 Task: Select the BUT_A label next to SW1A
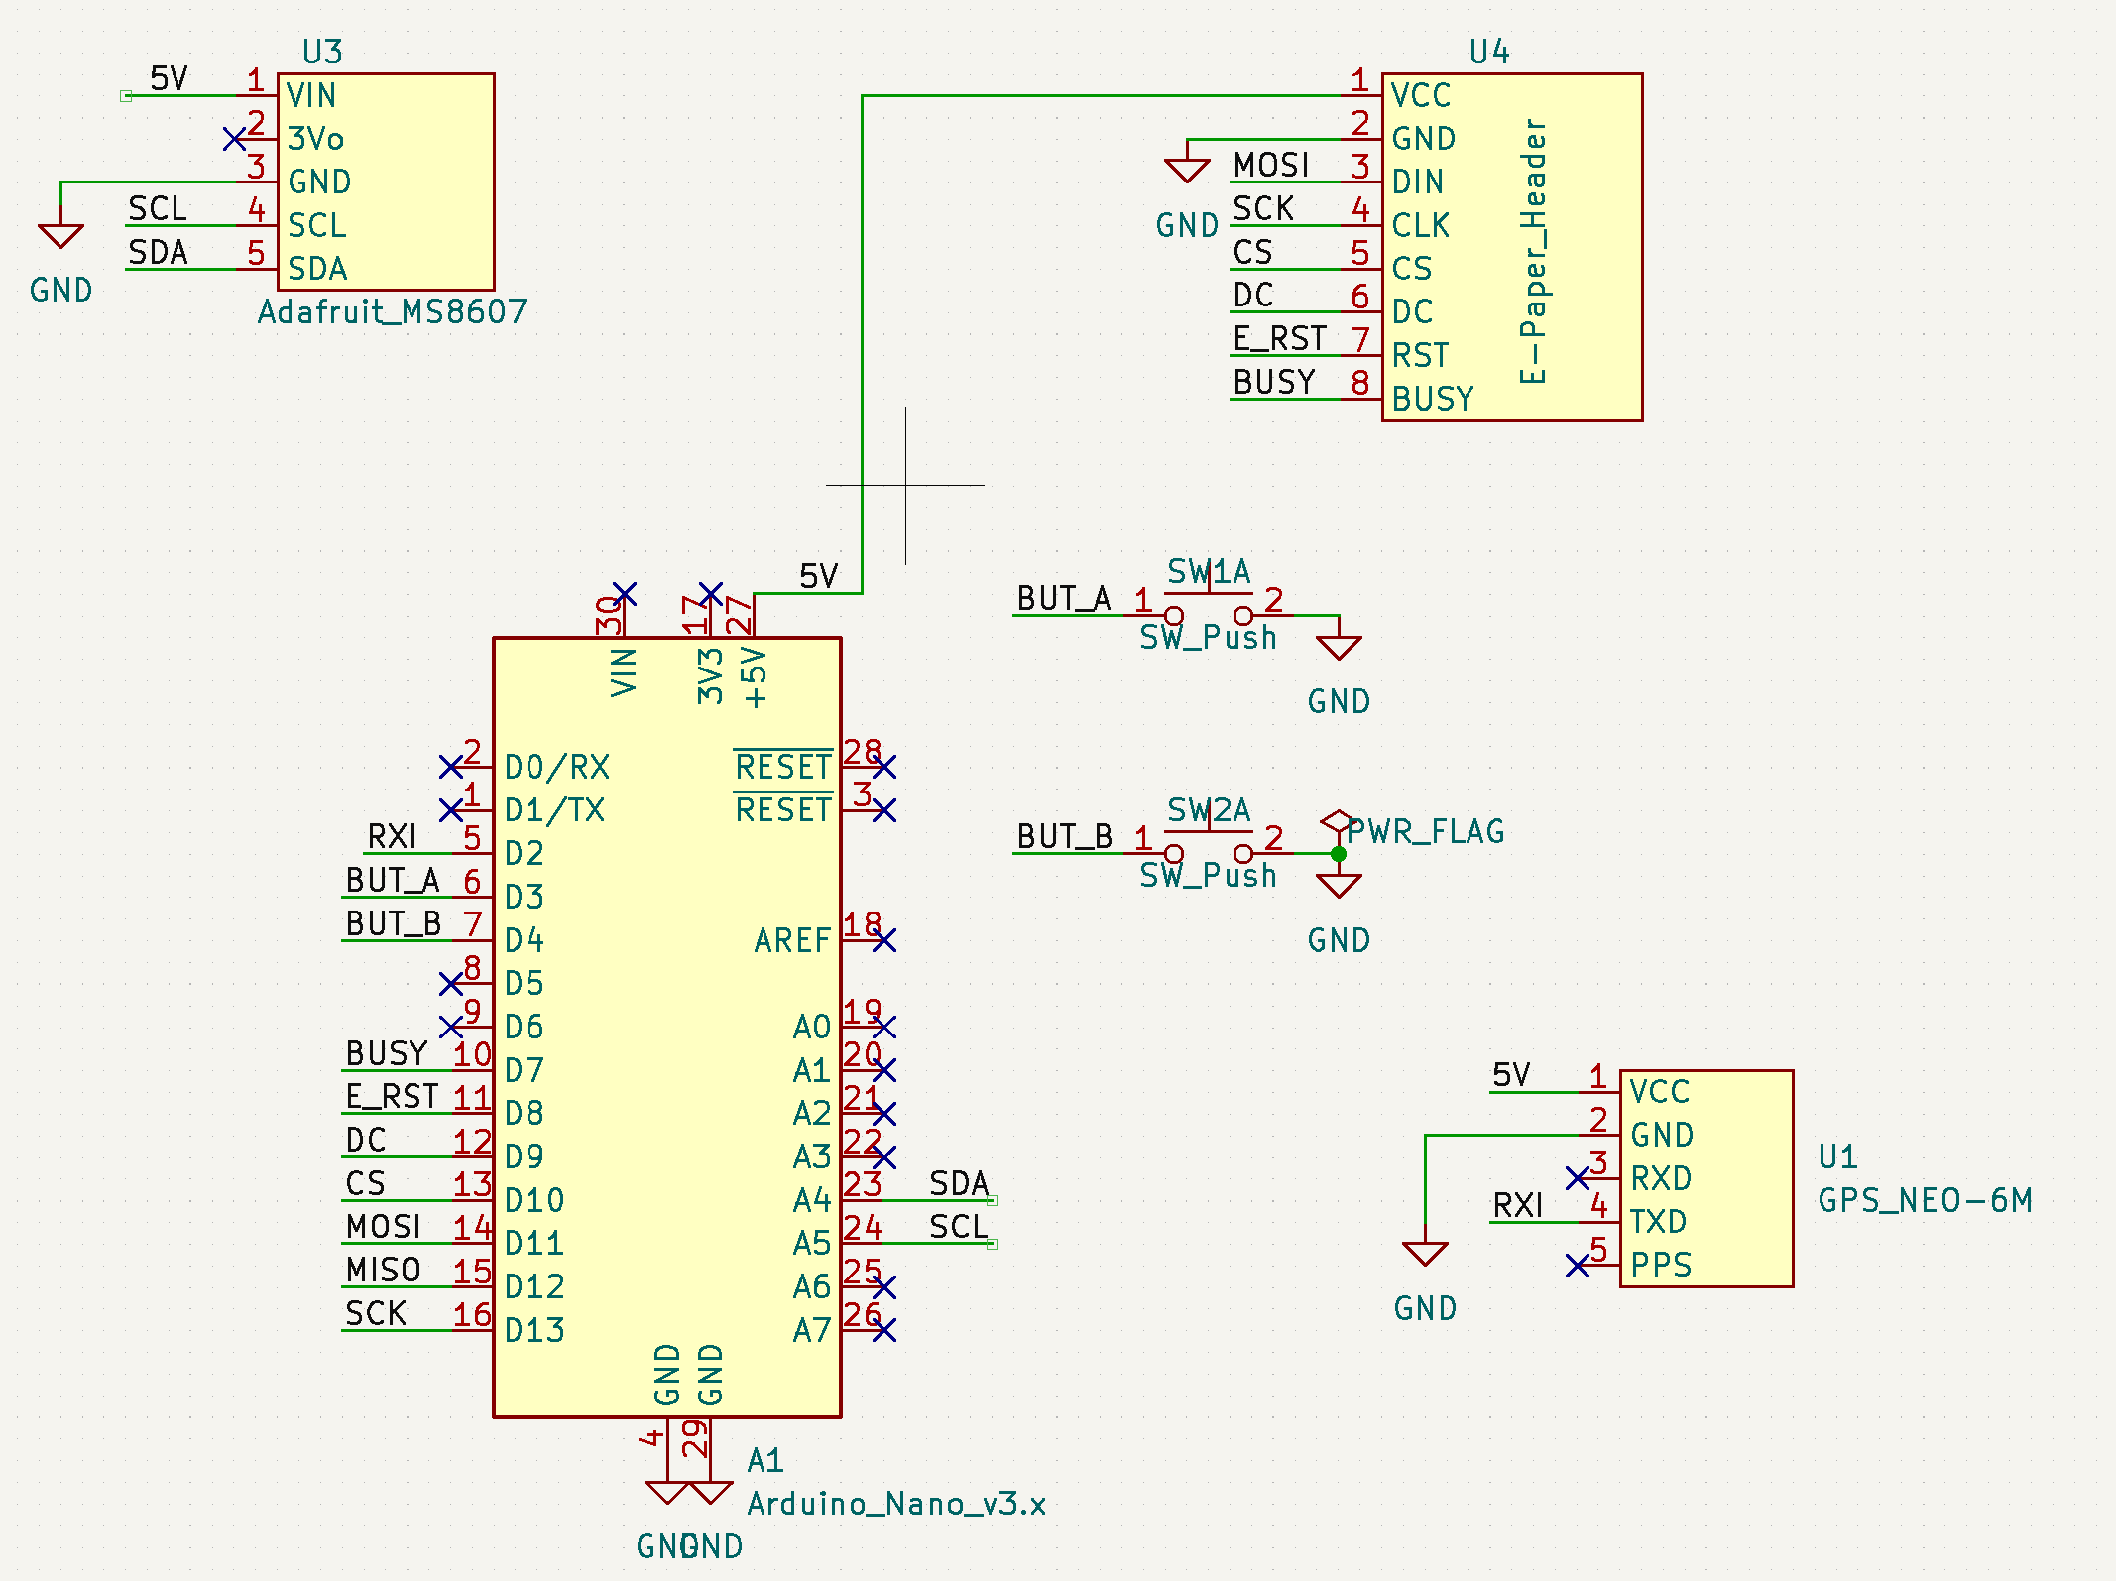(x=1063, y=599)
